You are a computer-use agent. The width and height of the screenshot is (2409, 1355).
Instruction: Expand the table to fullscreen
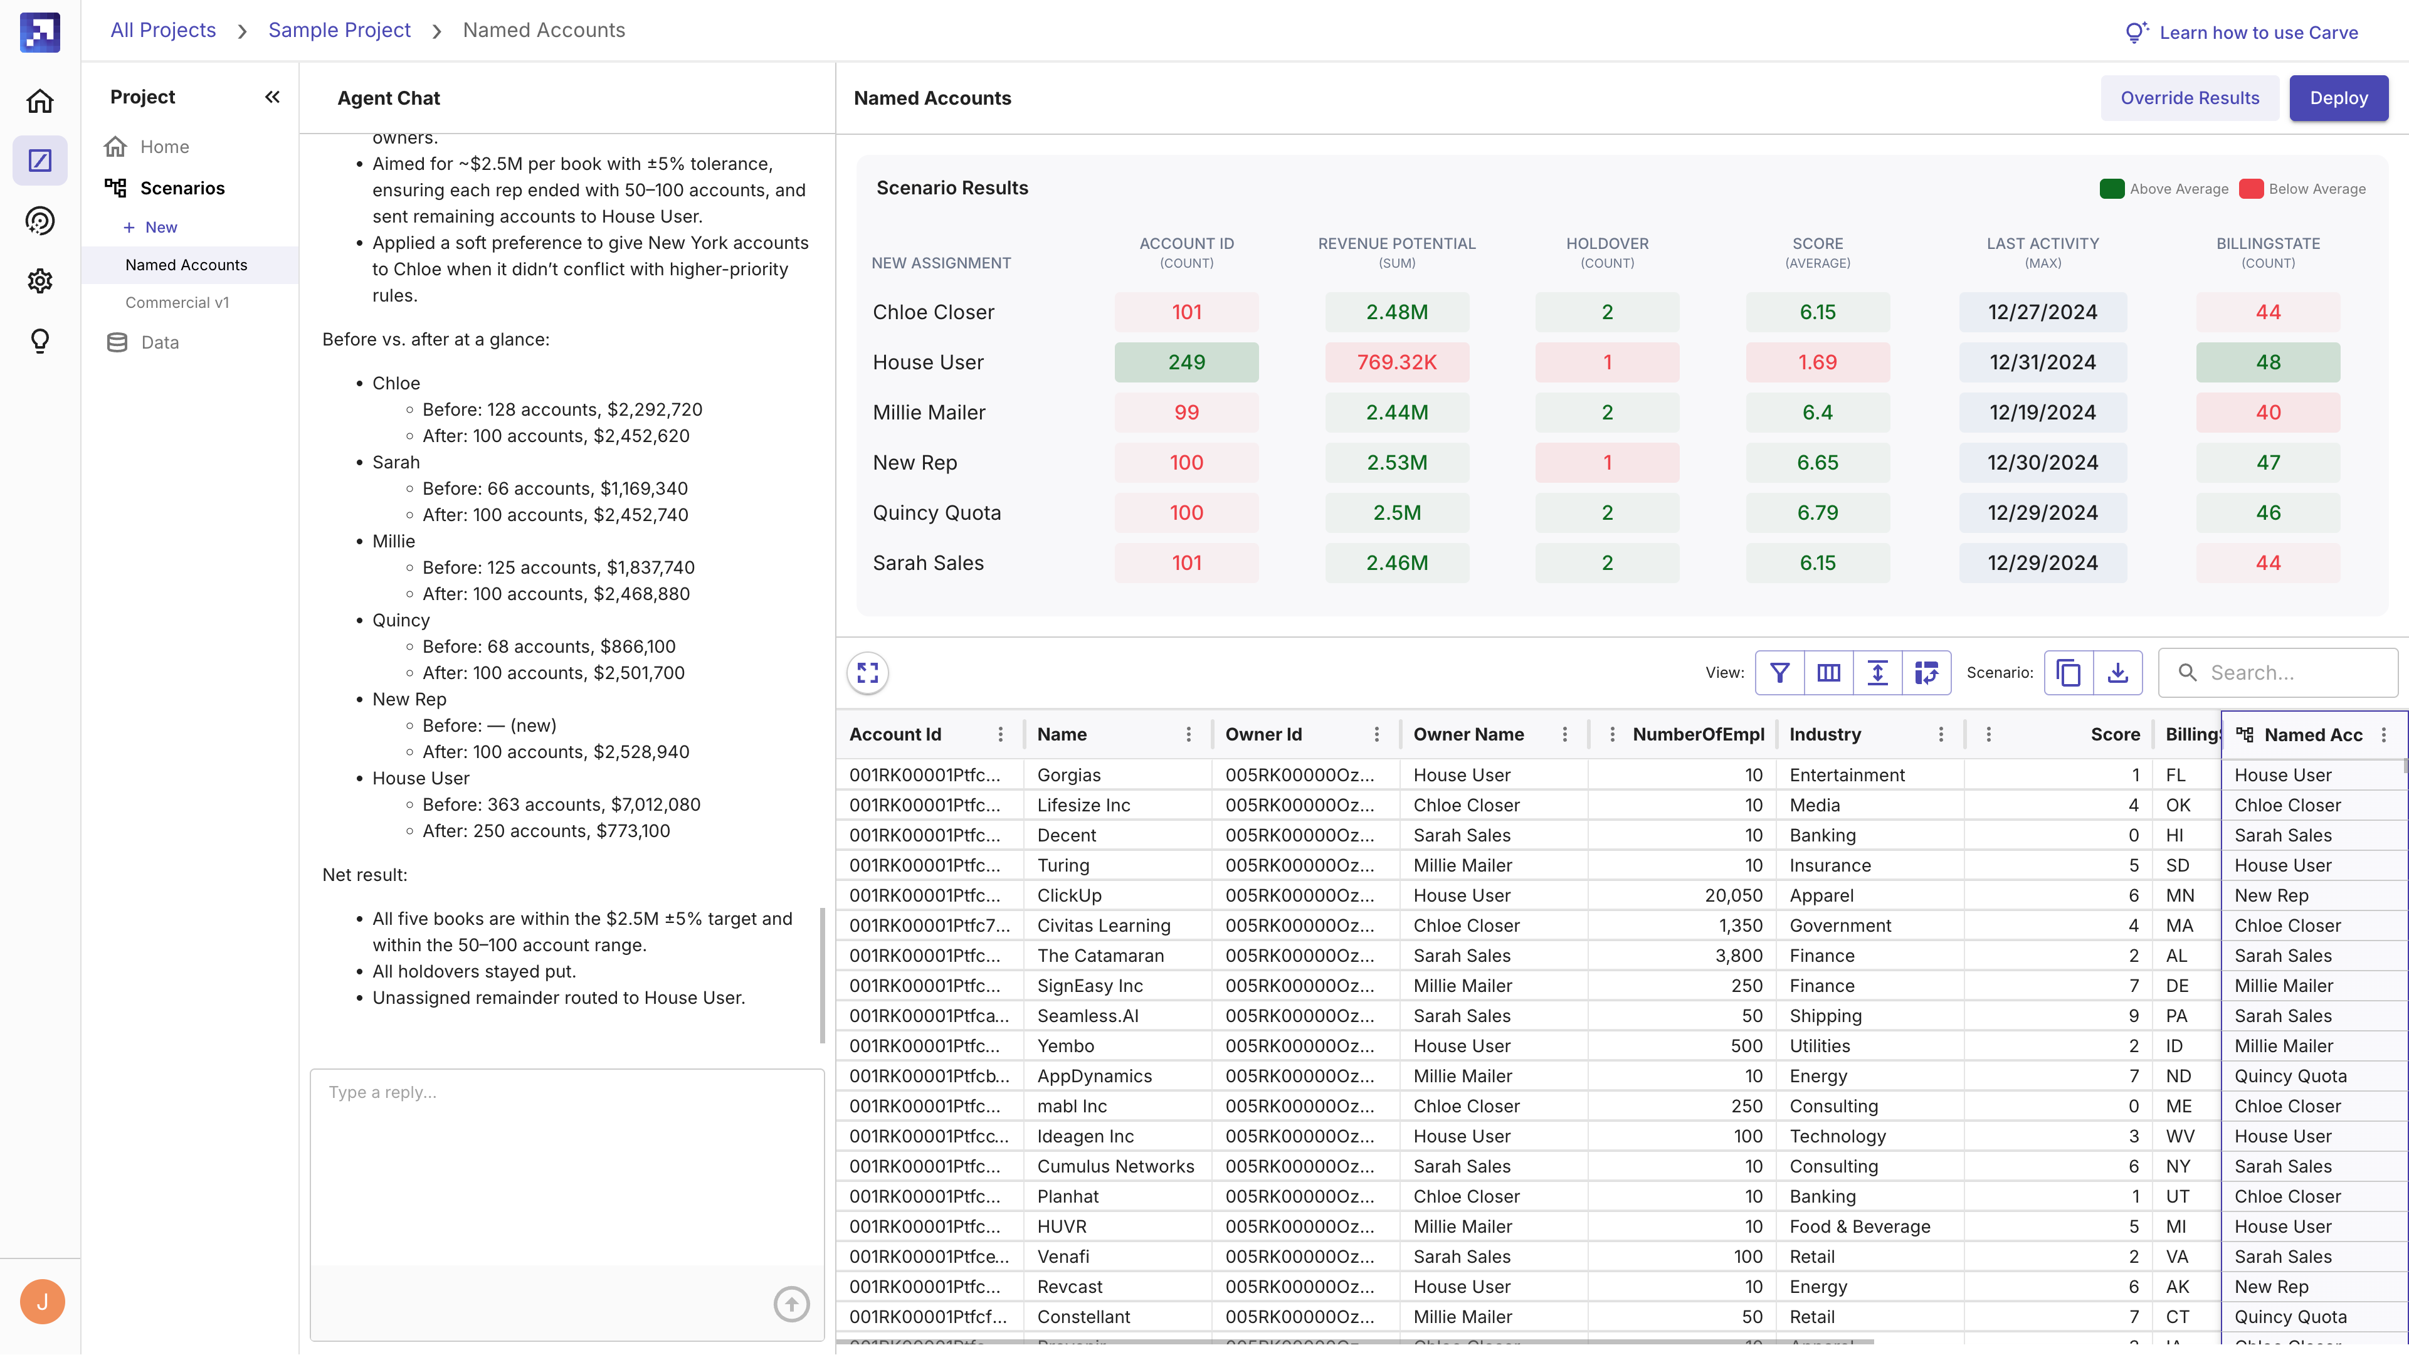868,672
